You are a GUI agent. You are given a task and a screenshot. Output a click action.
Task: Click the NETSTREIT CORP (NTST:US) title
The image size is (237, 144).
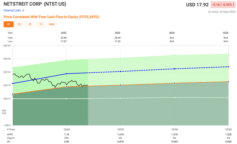tap(35, 4)
